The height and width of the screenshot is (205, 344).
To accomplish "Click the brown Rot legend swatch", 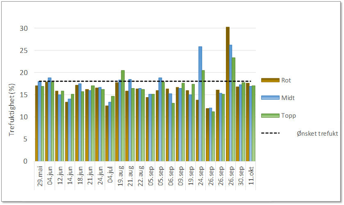I will pyautogui.click(x=270, y=80).
